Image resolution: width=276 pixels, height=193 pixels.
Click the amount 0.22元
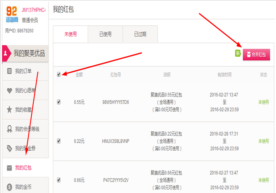(79, 141)
